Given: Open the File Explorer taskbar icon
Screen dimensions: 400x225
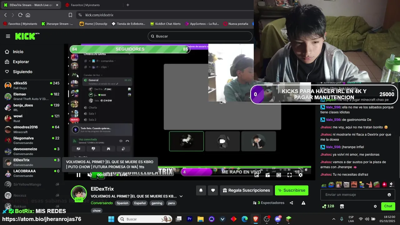Looking at the screenshot, I should pyautogui.click(x=200, y=219).
